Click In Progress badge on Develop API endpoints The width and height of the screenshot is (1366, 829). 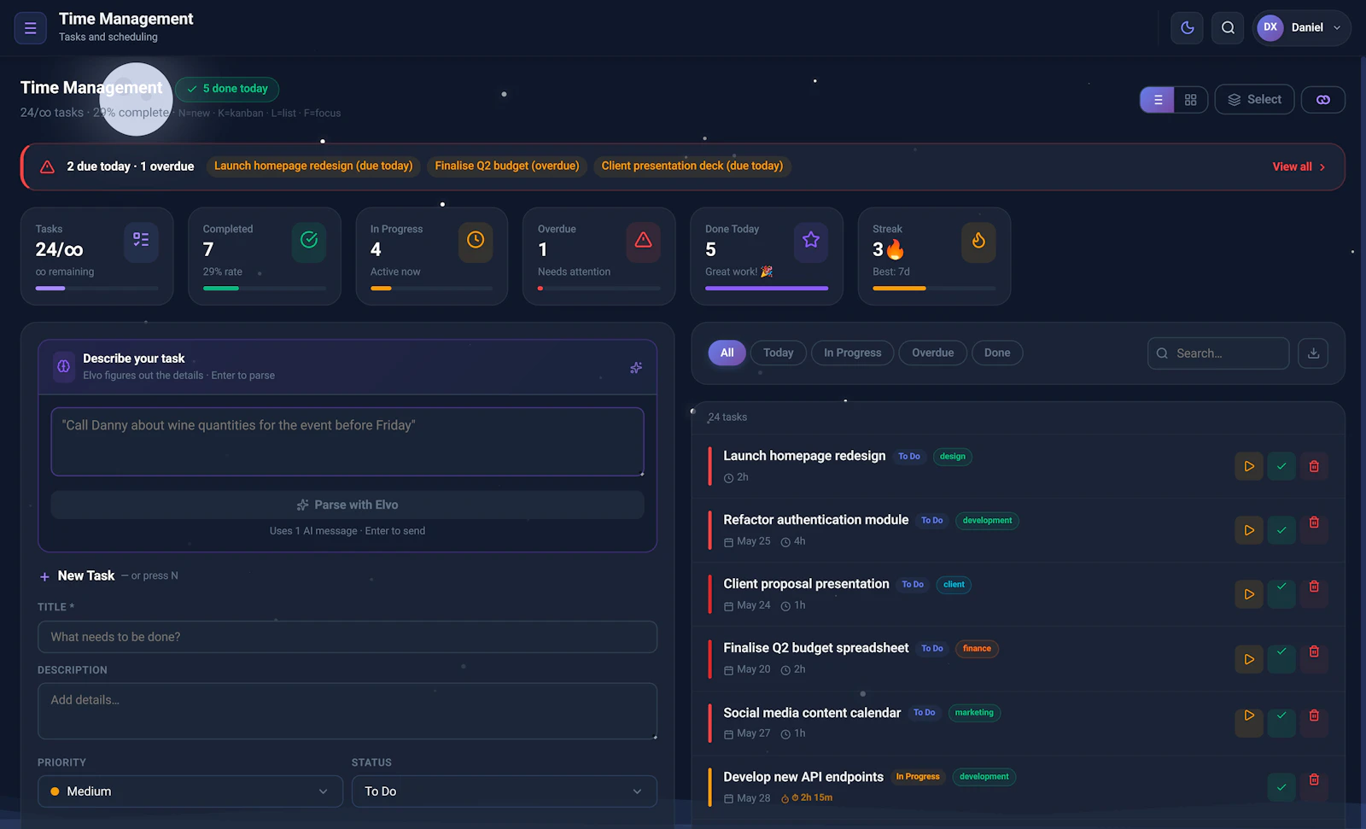tap(918, 777)
